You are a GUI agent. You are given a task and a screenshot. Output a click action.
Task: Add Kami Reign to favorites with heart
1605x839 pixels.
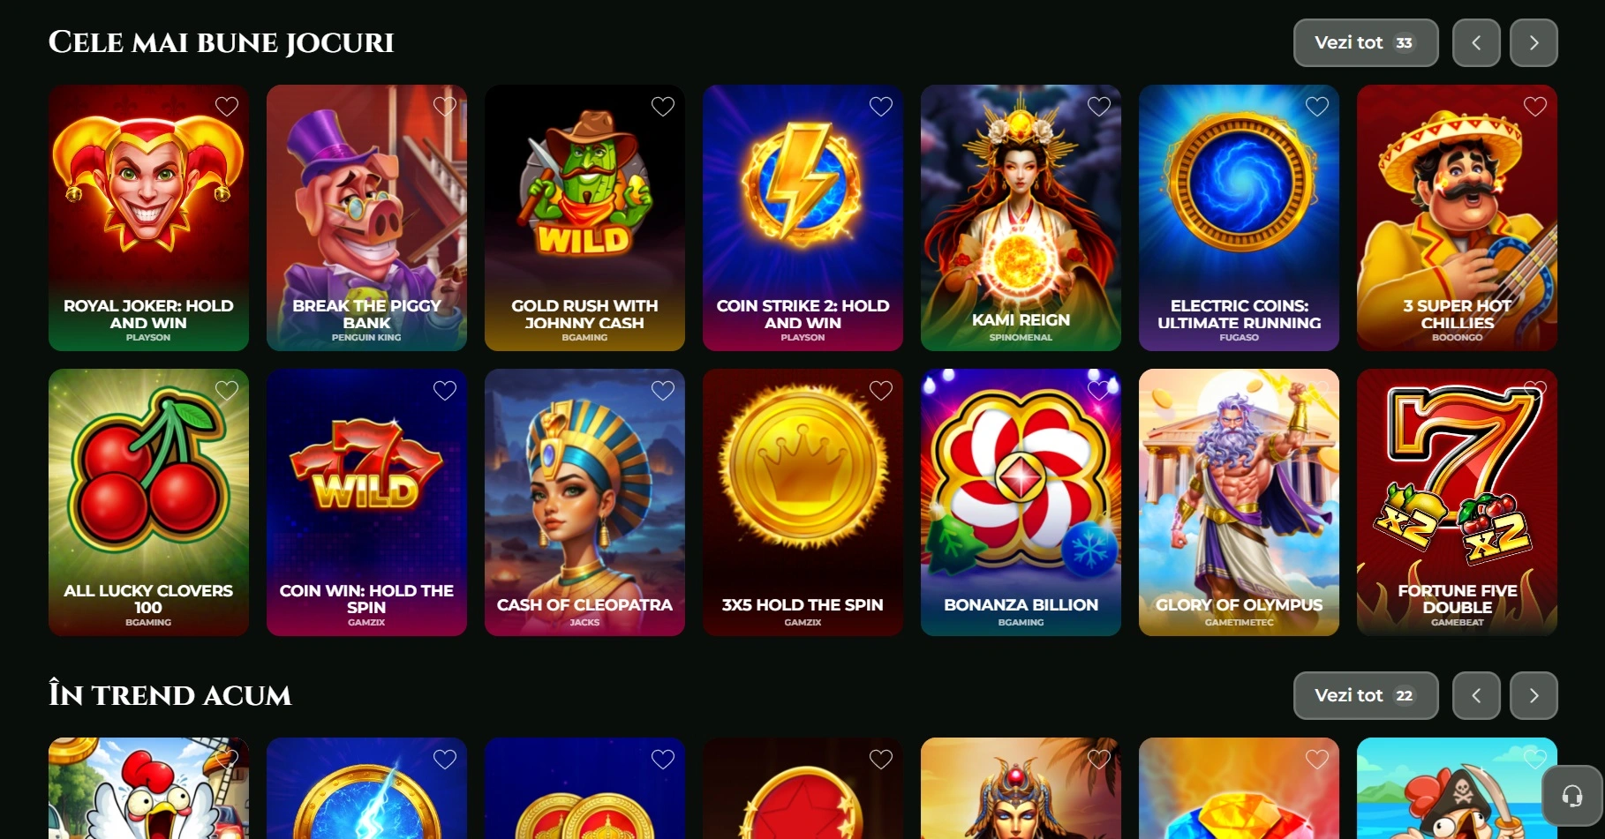[x=1099, y=107]
